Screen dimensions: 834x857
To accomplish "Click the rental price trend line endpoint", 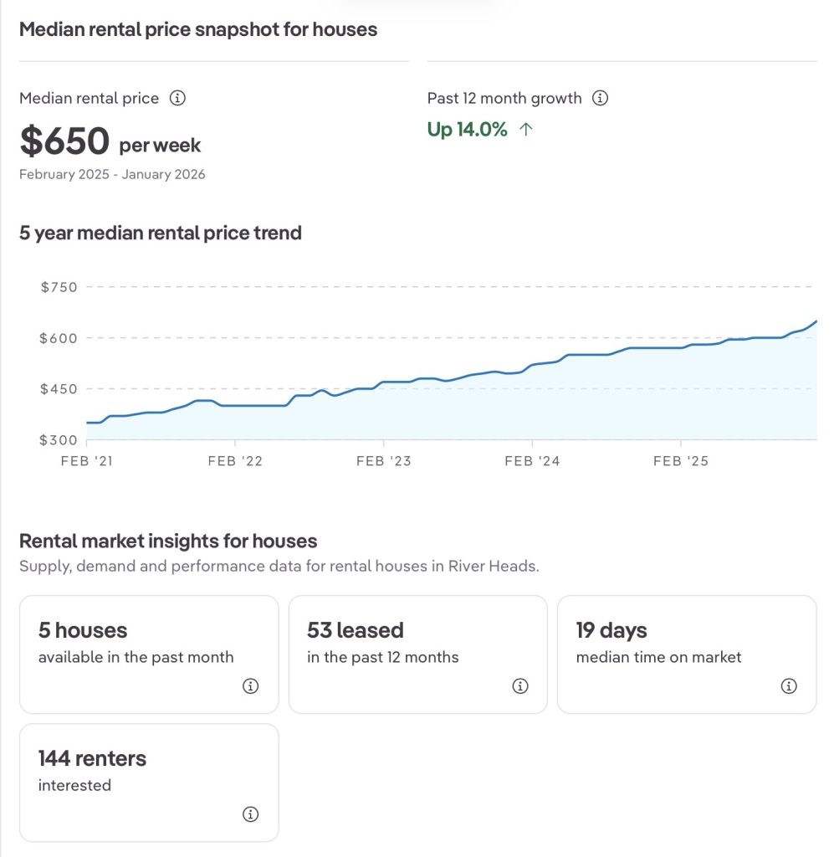I will (x=816, y=321).
